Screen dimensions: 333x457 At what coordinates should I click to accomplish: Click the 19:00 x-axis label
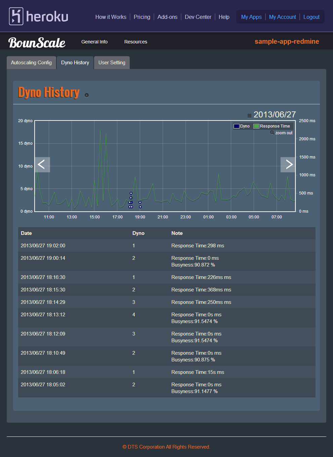(x=140, y=217)
